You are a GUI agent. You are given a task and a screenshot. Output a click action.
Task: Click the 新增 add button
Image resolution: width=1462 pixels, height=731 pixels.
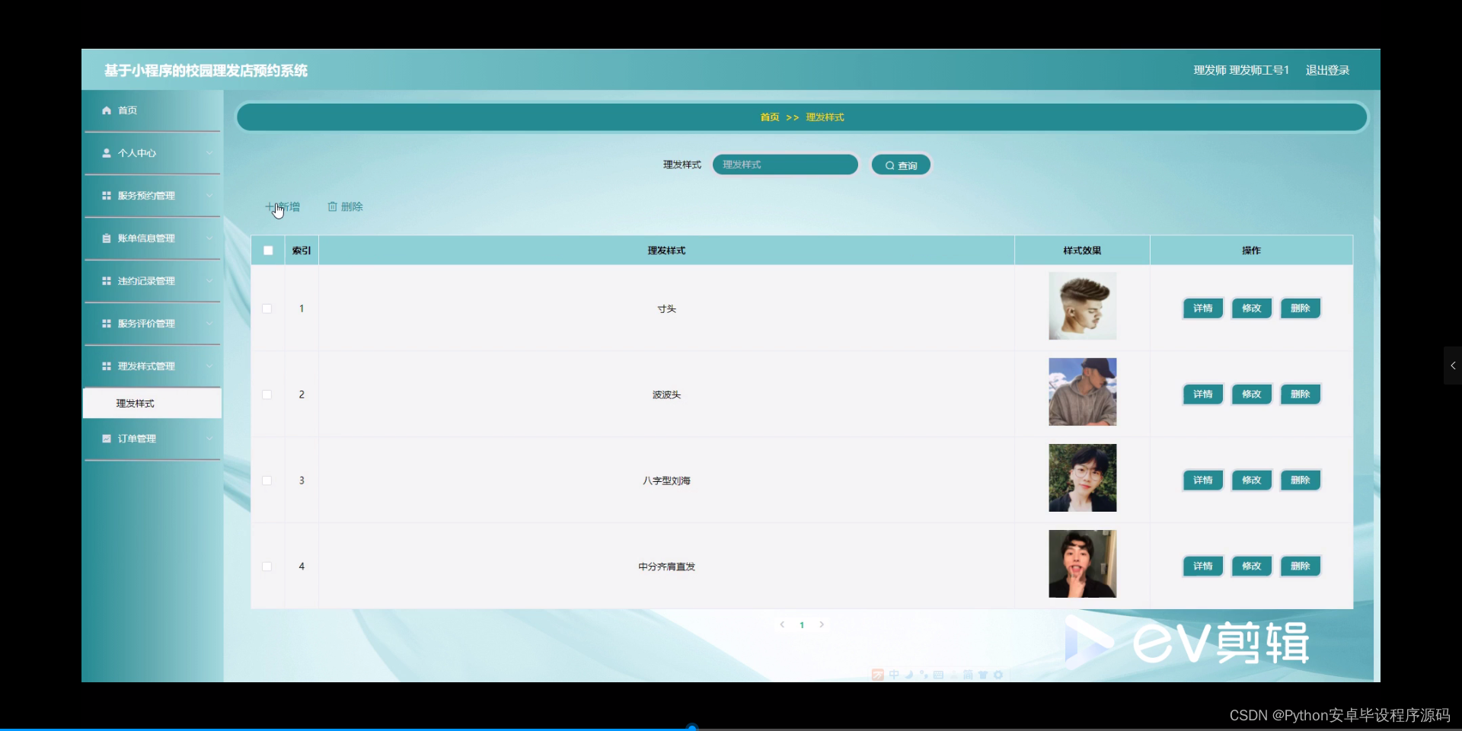[x=283, y=206]
